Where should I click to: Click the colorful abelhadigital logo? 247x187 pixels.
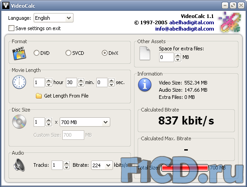pos(230,22)
